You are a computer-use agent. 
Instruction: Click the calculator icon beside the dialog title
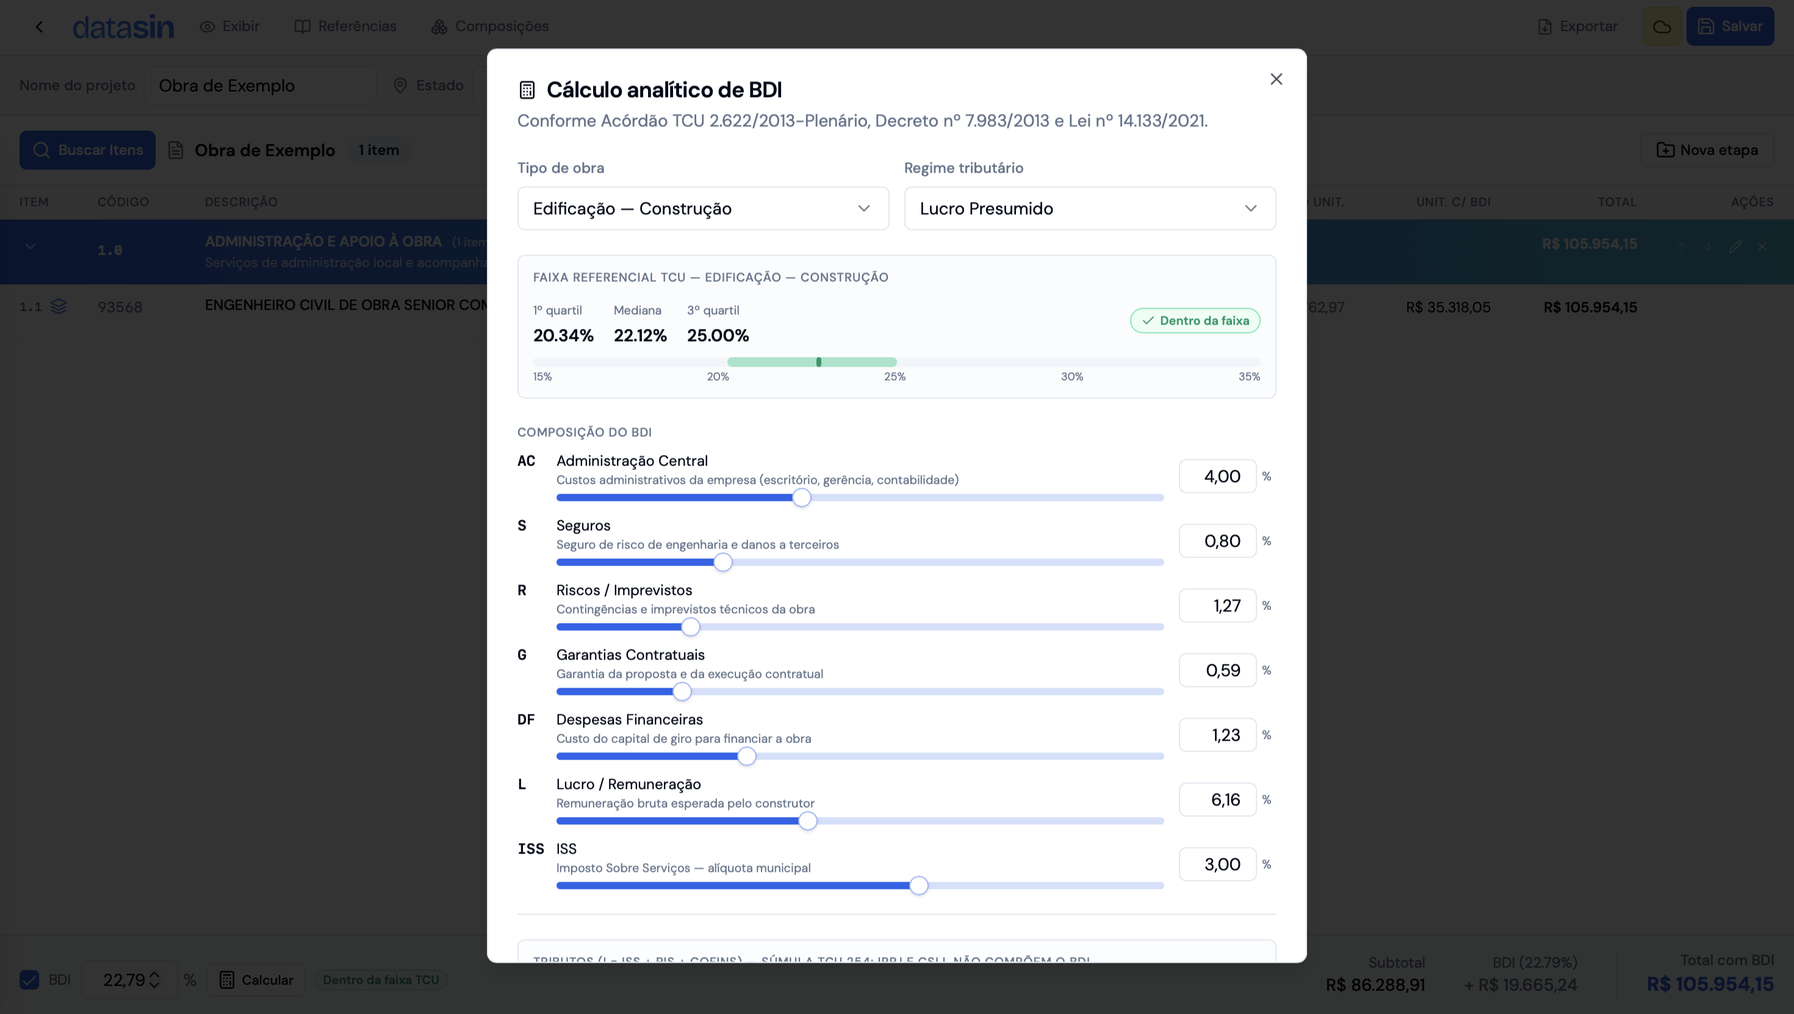pos(527,90)
